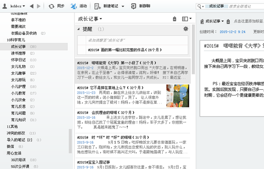Select notebook 怀孕日记

[x=18, y=60]
